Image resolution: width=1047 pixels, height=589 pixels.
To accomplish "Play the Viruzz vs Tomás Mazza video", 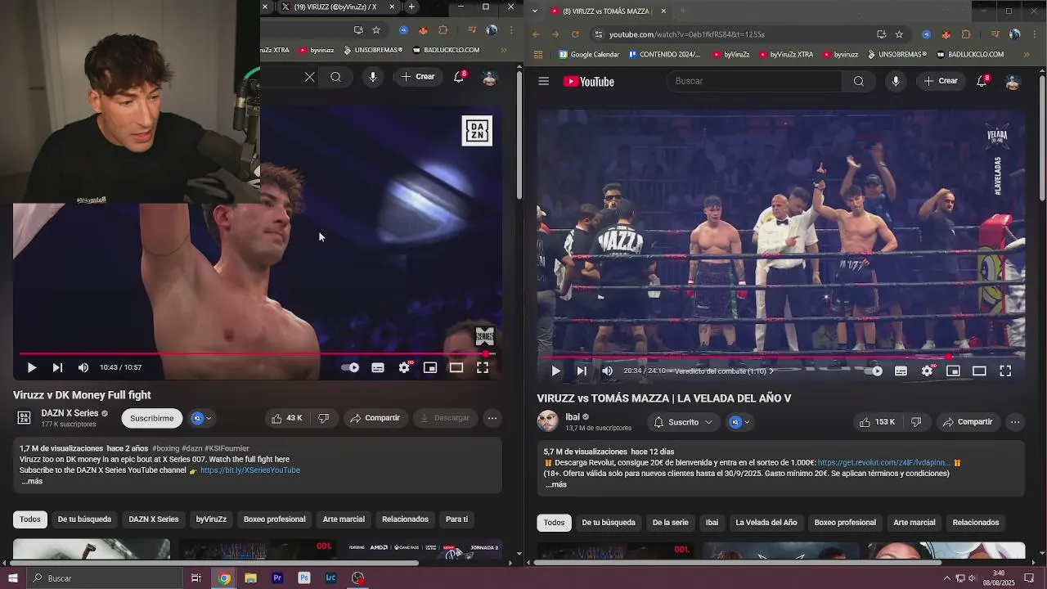I will [x=555, y=371].
